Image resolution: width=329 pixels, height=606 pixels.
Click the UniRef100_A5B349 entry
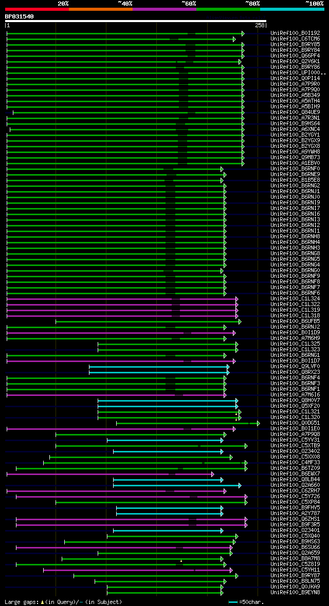click(295, 95)
